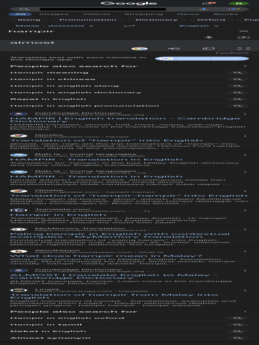Click the Camera search button
Screen dimensions: 259x345
(202, 59)
